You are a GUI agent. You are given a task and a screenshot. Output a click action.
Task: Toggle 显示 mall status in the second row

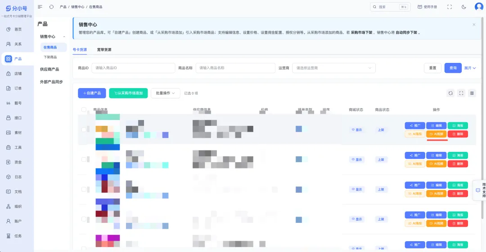(356, 159)
